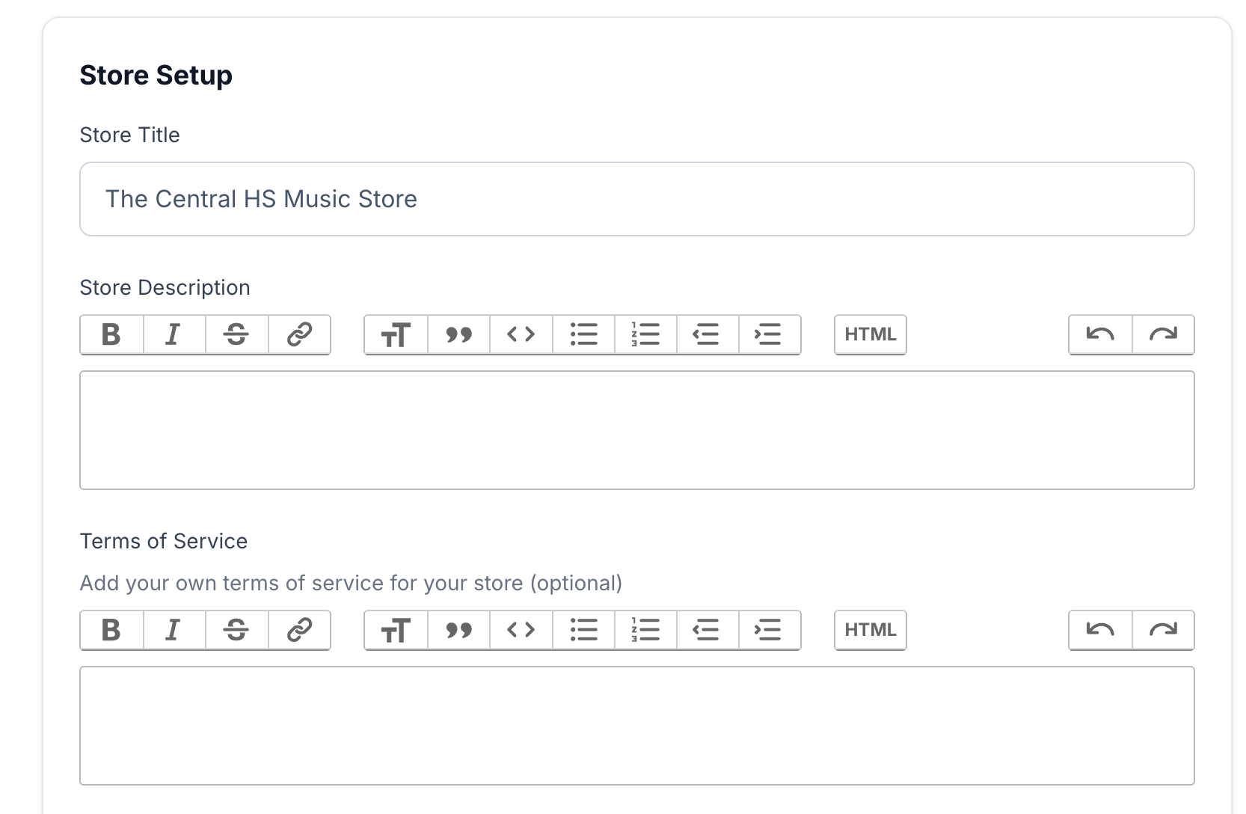Switch Store Description editor to HTML mode

coord(870,334)
